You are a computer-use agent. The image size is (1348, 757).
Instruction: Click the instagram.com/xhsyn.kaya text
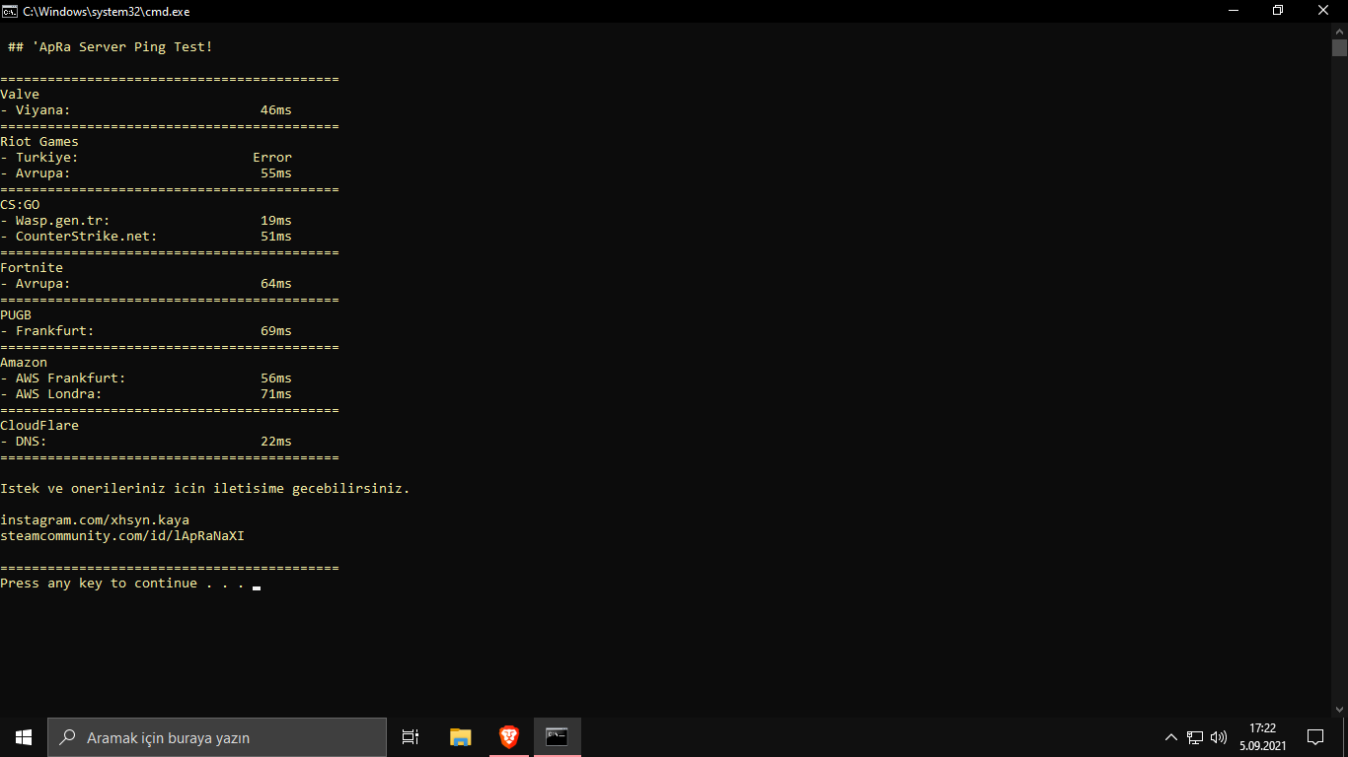coord(95,520)
